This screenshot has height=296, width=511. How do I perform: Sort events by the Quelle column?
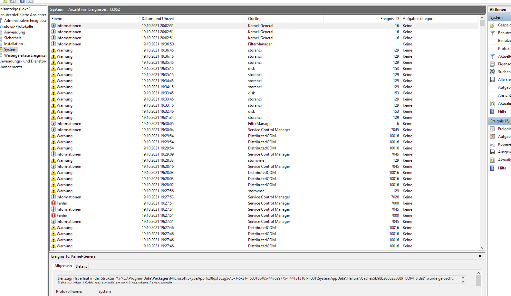coord(285,19)
